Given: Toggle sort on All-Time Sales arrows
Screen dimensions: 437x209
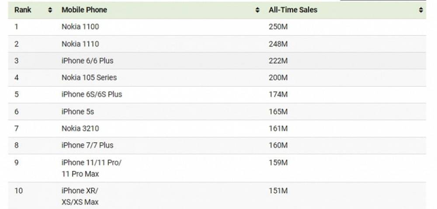Looking at the screenshot, I should (x=421, y=10).
